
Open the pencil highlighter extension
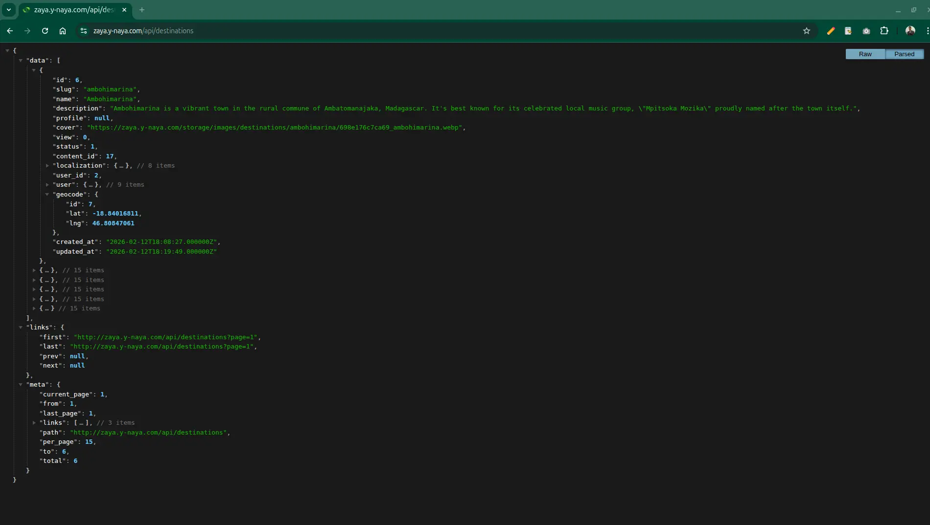[831, 31]
